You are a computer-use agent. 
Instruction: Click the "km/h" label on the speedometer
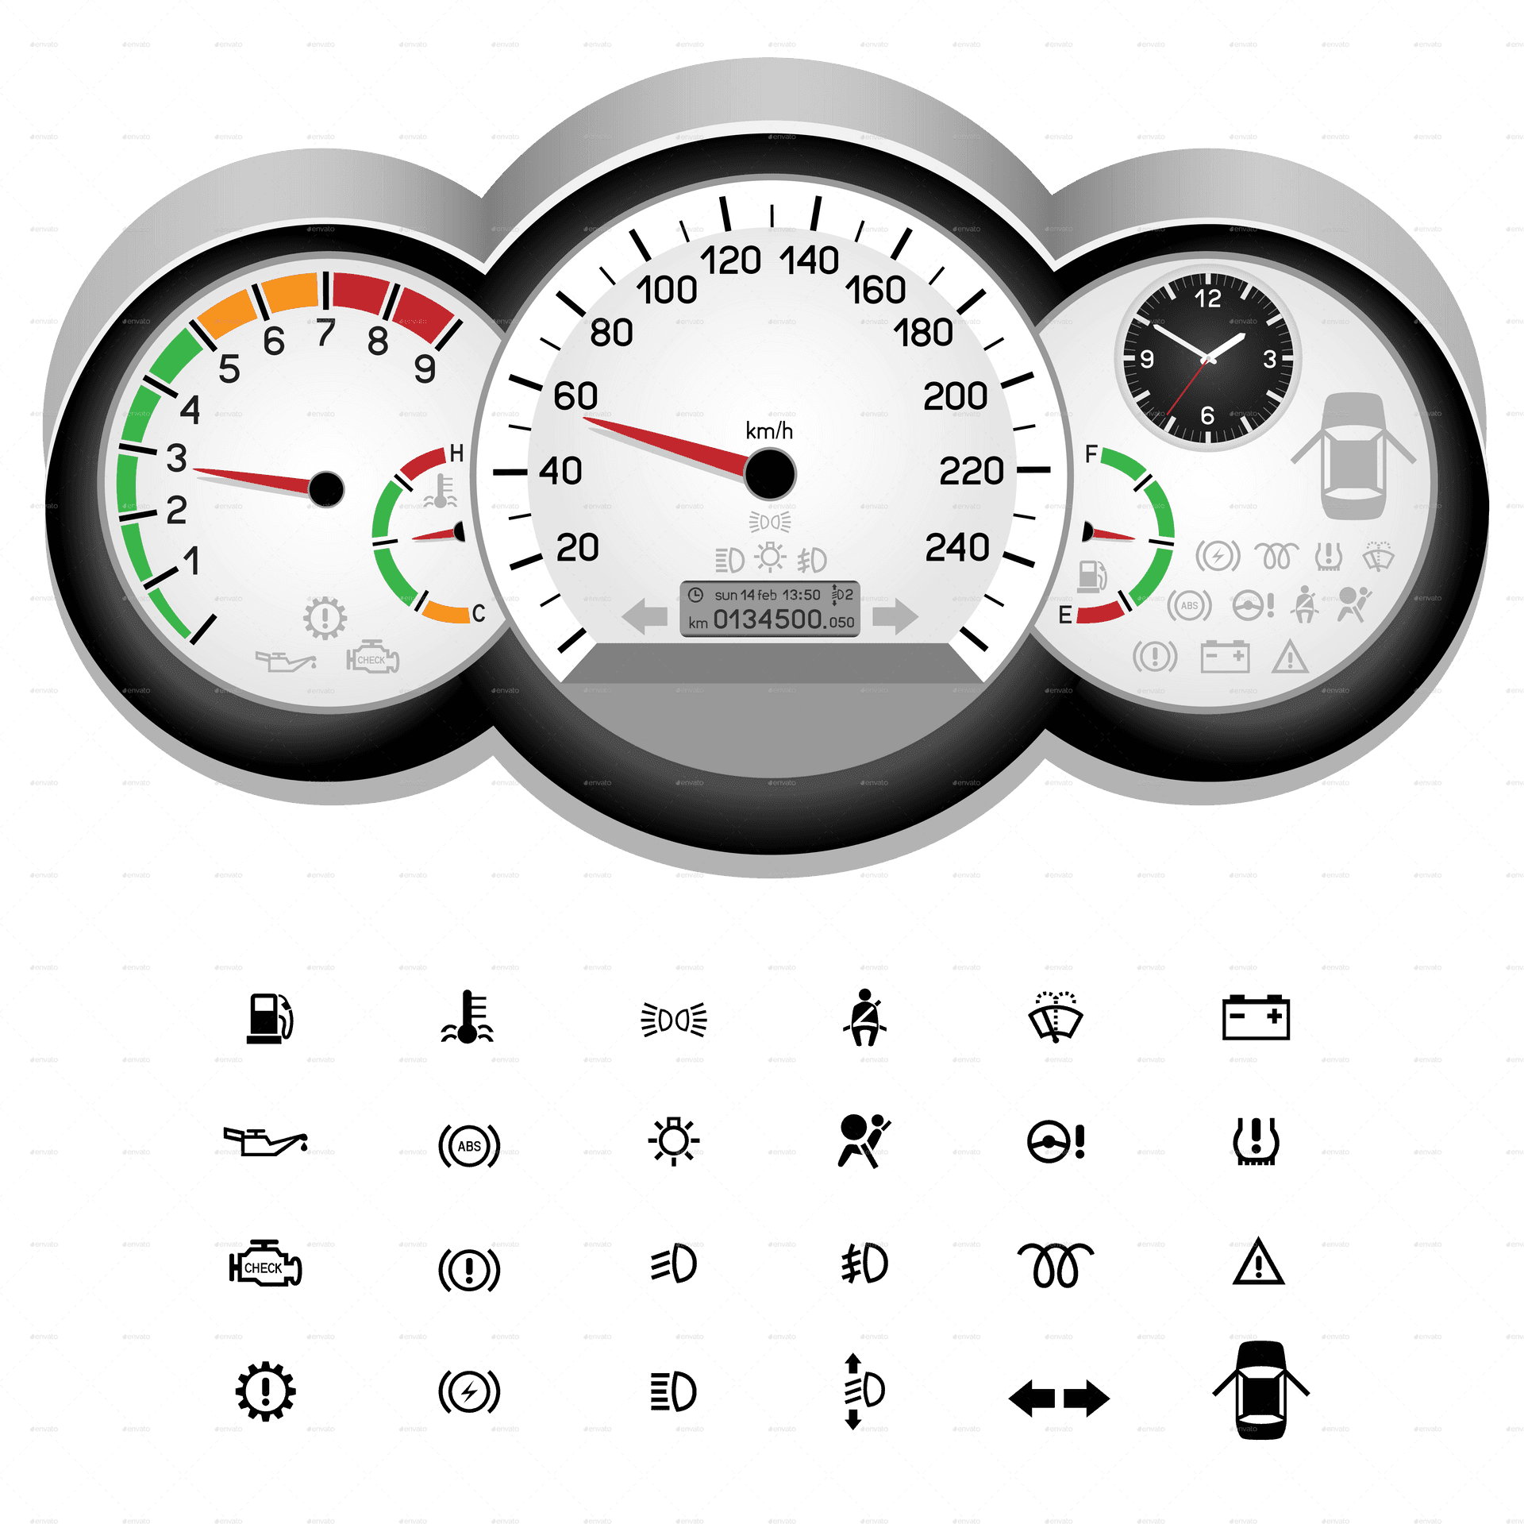point(769,430)
